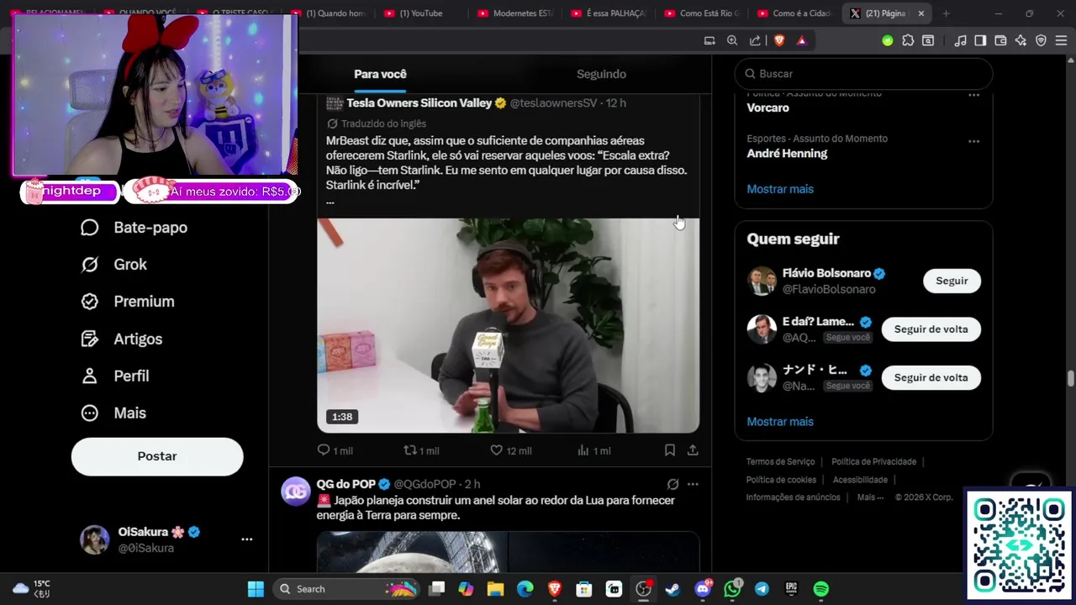Viewport: 1076px width, 605px height.
Task: Open browser extensions puzzle icon
Action: click(x=908, y=40)
